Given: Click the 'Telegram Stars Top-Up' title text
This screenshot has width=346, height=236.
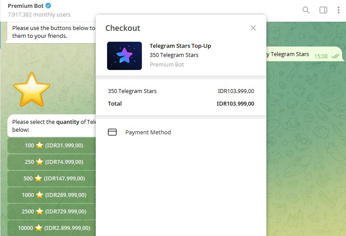Looking at the screenshot, I should click(180, 46).
